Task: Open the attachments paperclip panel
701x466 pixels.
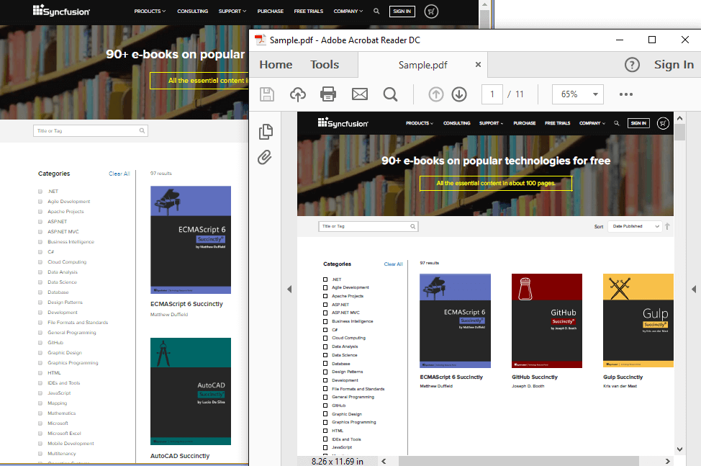Action: (x=266, y=157)
